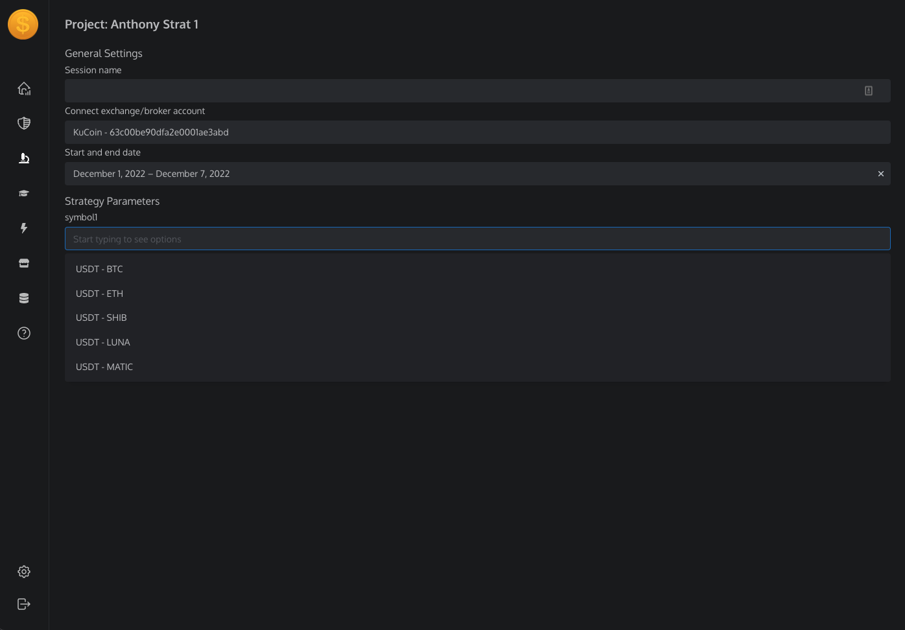Click the symbol1 label
This screenshot has height=630, width=905.
pos(81,217)
